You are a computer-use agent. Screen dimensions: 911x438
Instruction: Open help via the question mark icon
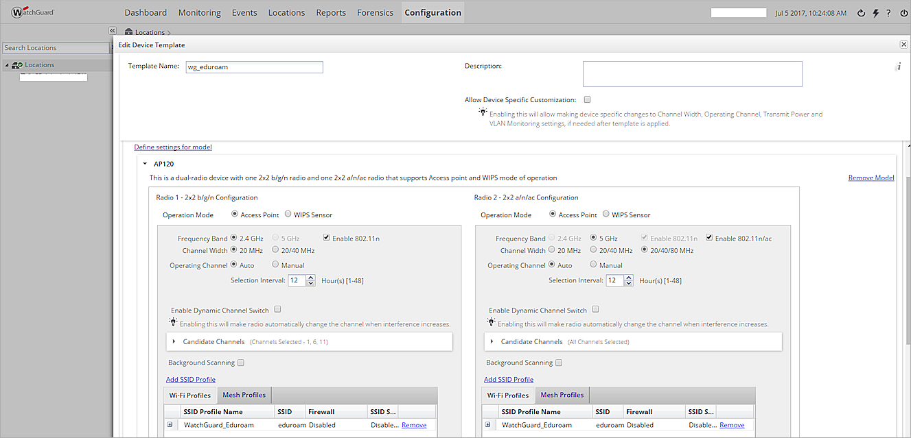click(x=889, y=13)
